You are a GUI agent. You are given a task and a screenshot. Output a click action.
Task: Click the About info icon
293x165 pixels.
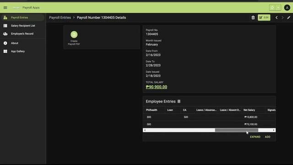5,43
